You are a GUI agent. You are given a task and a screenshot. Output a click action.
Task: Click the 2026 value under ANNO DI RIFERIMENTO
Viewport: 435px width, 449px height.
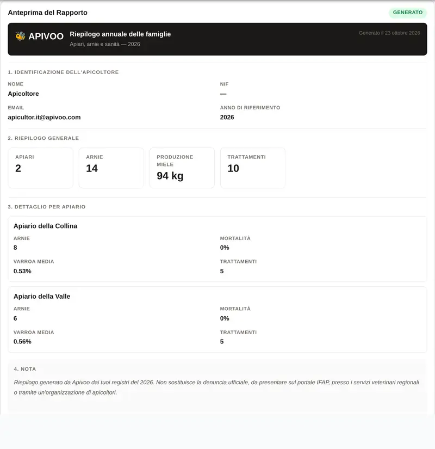(227, 118)
